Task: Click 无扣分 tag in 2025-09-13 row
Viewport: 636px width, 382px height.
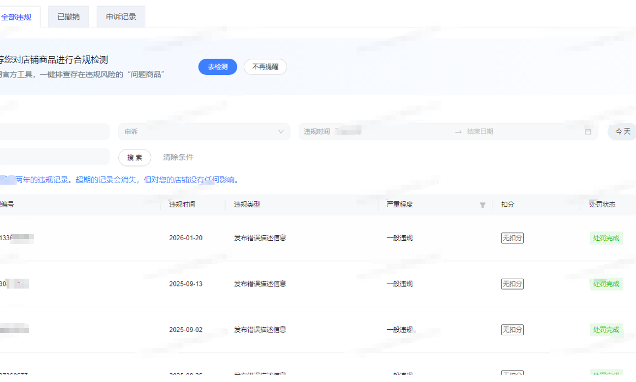Action: coord(512,284)
